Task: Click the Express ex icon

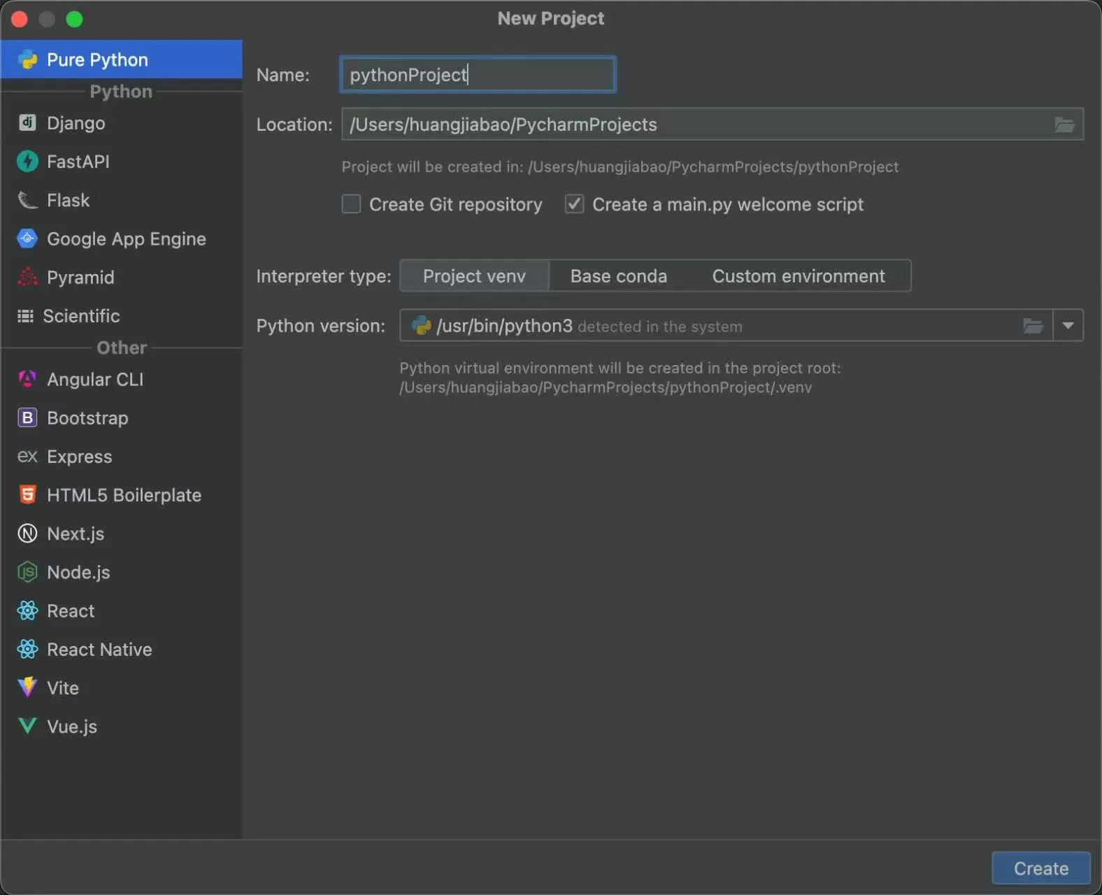Action: [27, 456]
